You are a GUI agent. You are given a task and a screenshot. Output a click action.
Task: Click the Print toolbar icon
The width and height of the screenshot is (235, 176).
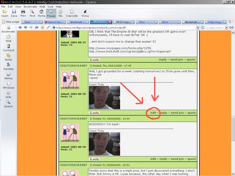point(23,13)
